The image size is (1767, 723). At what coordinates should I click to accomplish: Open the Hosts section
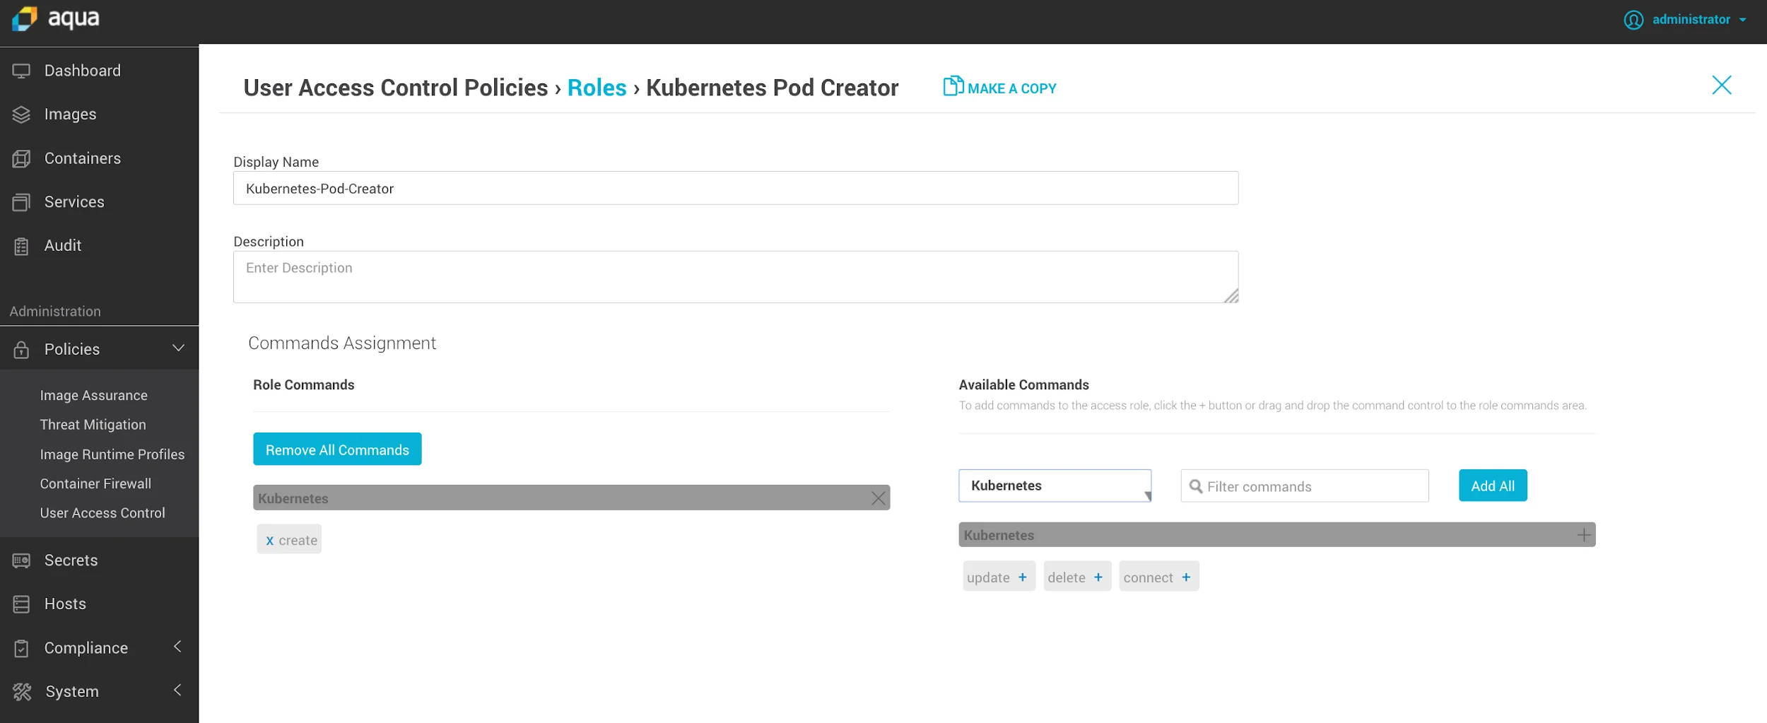65,603
